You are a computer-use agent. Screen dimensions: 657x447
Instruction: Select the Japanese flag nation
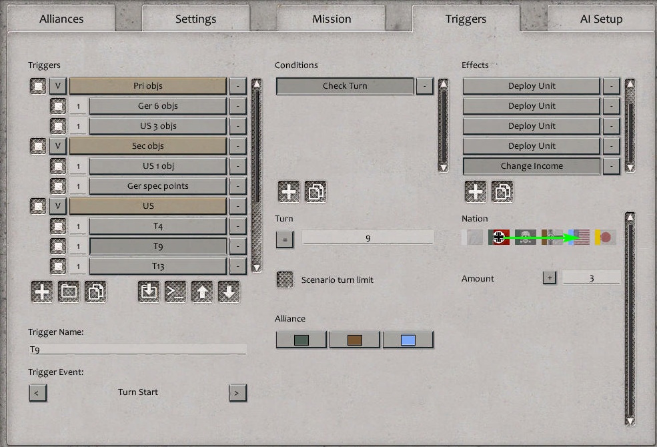606,237
